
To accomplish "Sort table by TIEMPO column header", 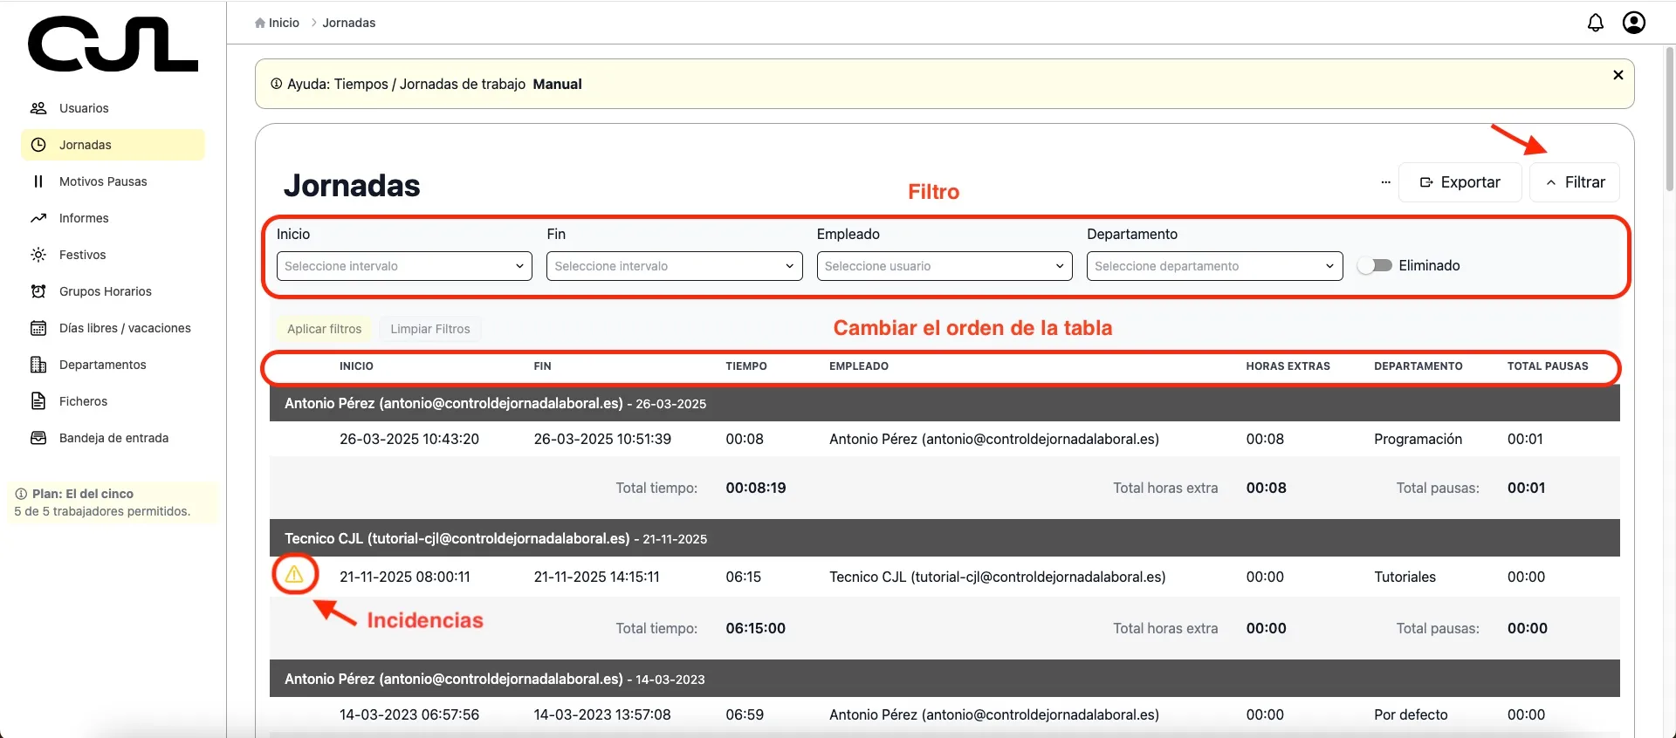I will coord(745,366).
